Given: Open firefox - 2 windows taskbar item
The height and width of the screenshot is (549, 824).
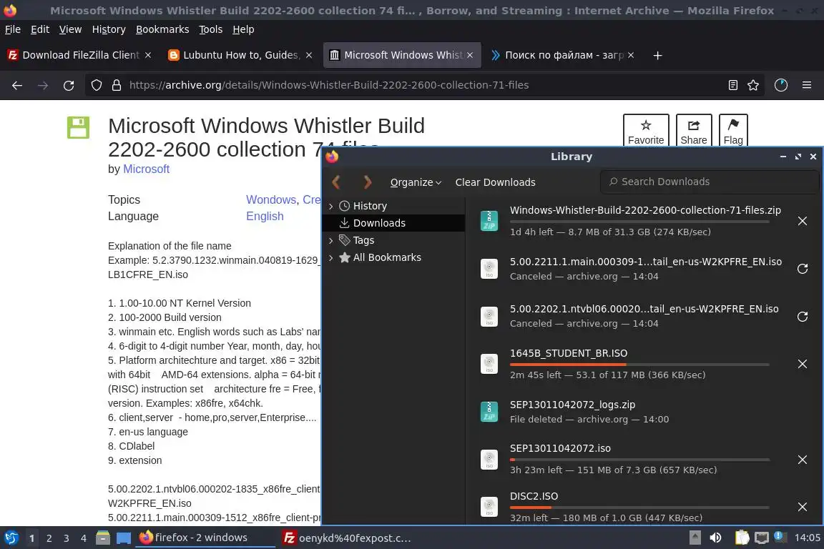Looking at the screenshot, I should tap(205, 538).
